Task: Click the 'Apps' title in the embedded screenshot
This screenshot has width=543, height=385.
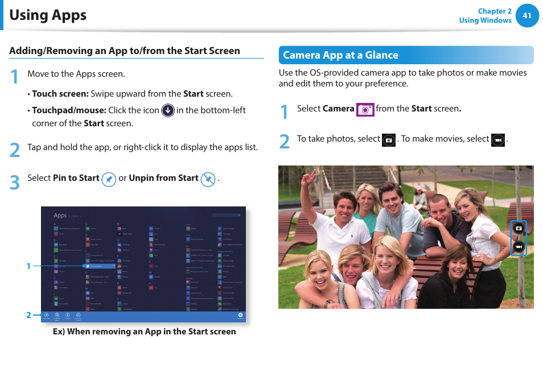Action: point(60,215)
